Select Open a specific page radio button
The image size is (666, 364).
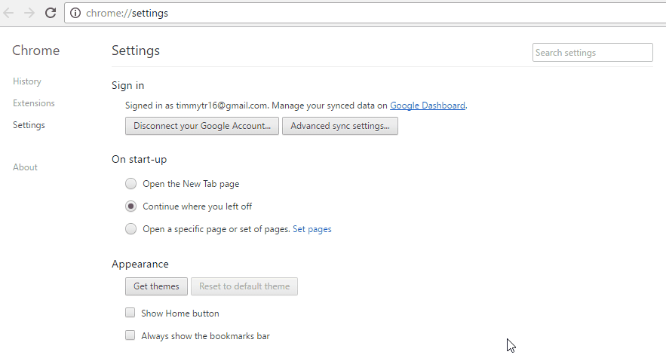130,229
